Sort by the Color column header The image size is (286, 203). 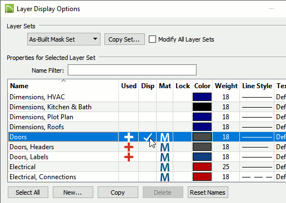coord(202,86)
